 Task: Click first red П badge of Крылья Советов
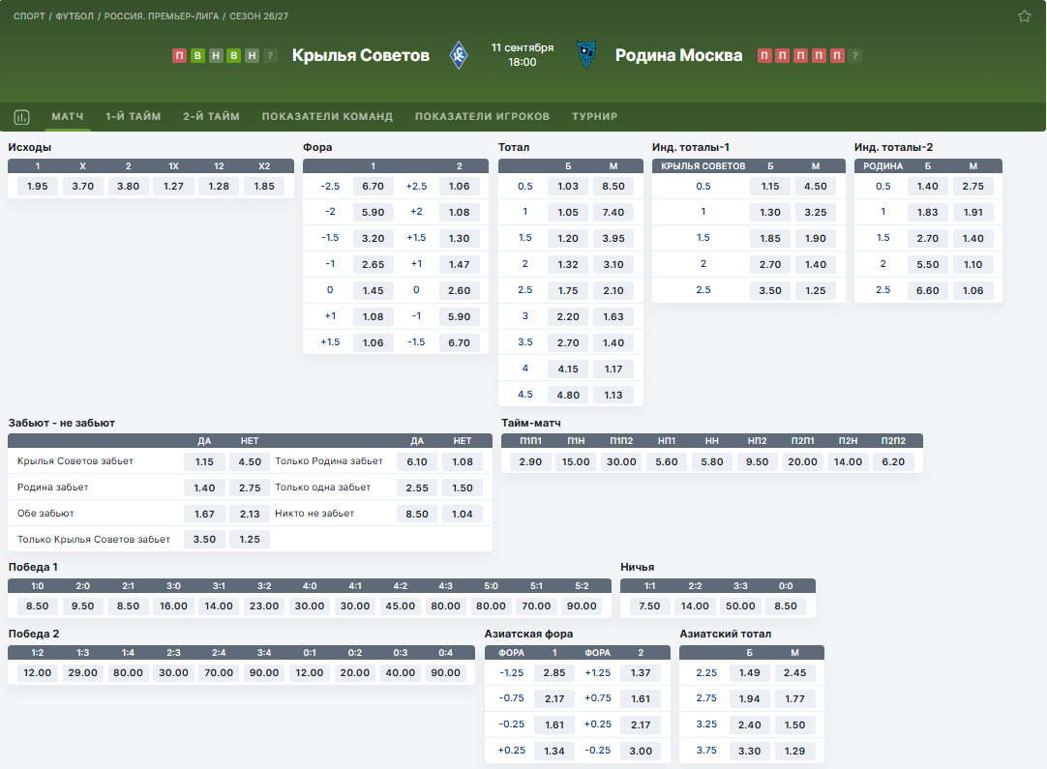(x=179, y=55)
